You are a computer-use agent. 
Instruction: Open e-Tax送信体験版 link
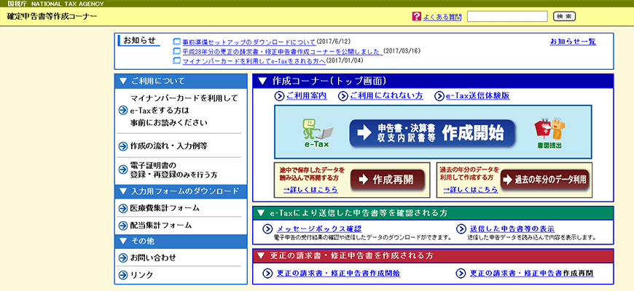click(477, 96)
